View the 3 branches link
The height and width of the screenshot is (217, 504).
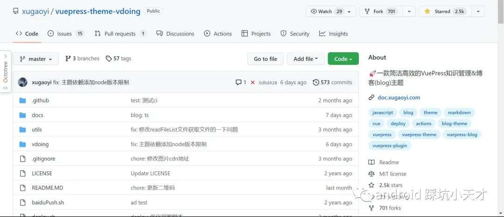82,58
